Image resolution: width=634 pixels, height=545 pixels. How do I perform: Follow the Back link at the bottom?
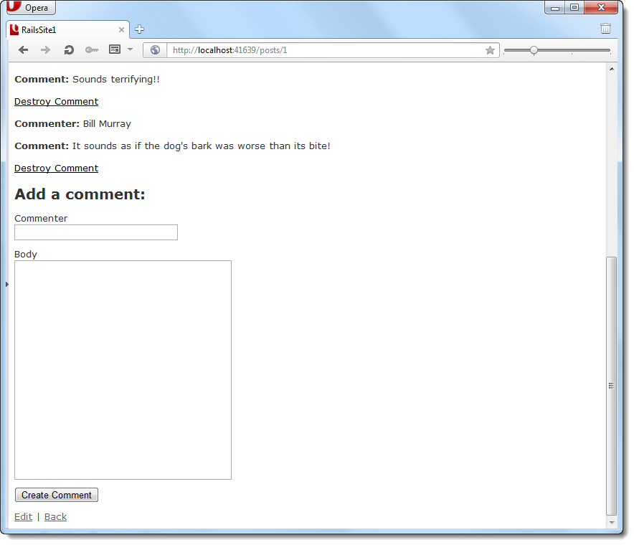coord(55,516)
